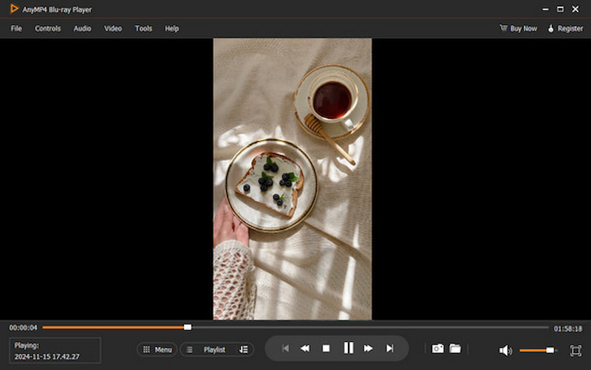Skip to the previous chapter

285,349
